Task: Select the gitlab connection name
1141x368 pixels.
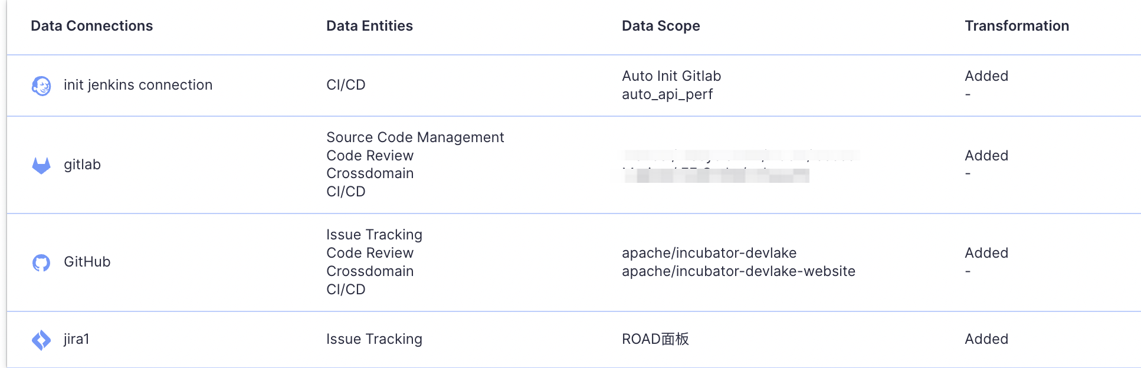Action: click(83, 165)
